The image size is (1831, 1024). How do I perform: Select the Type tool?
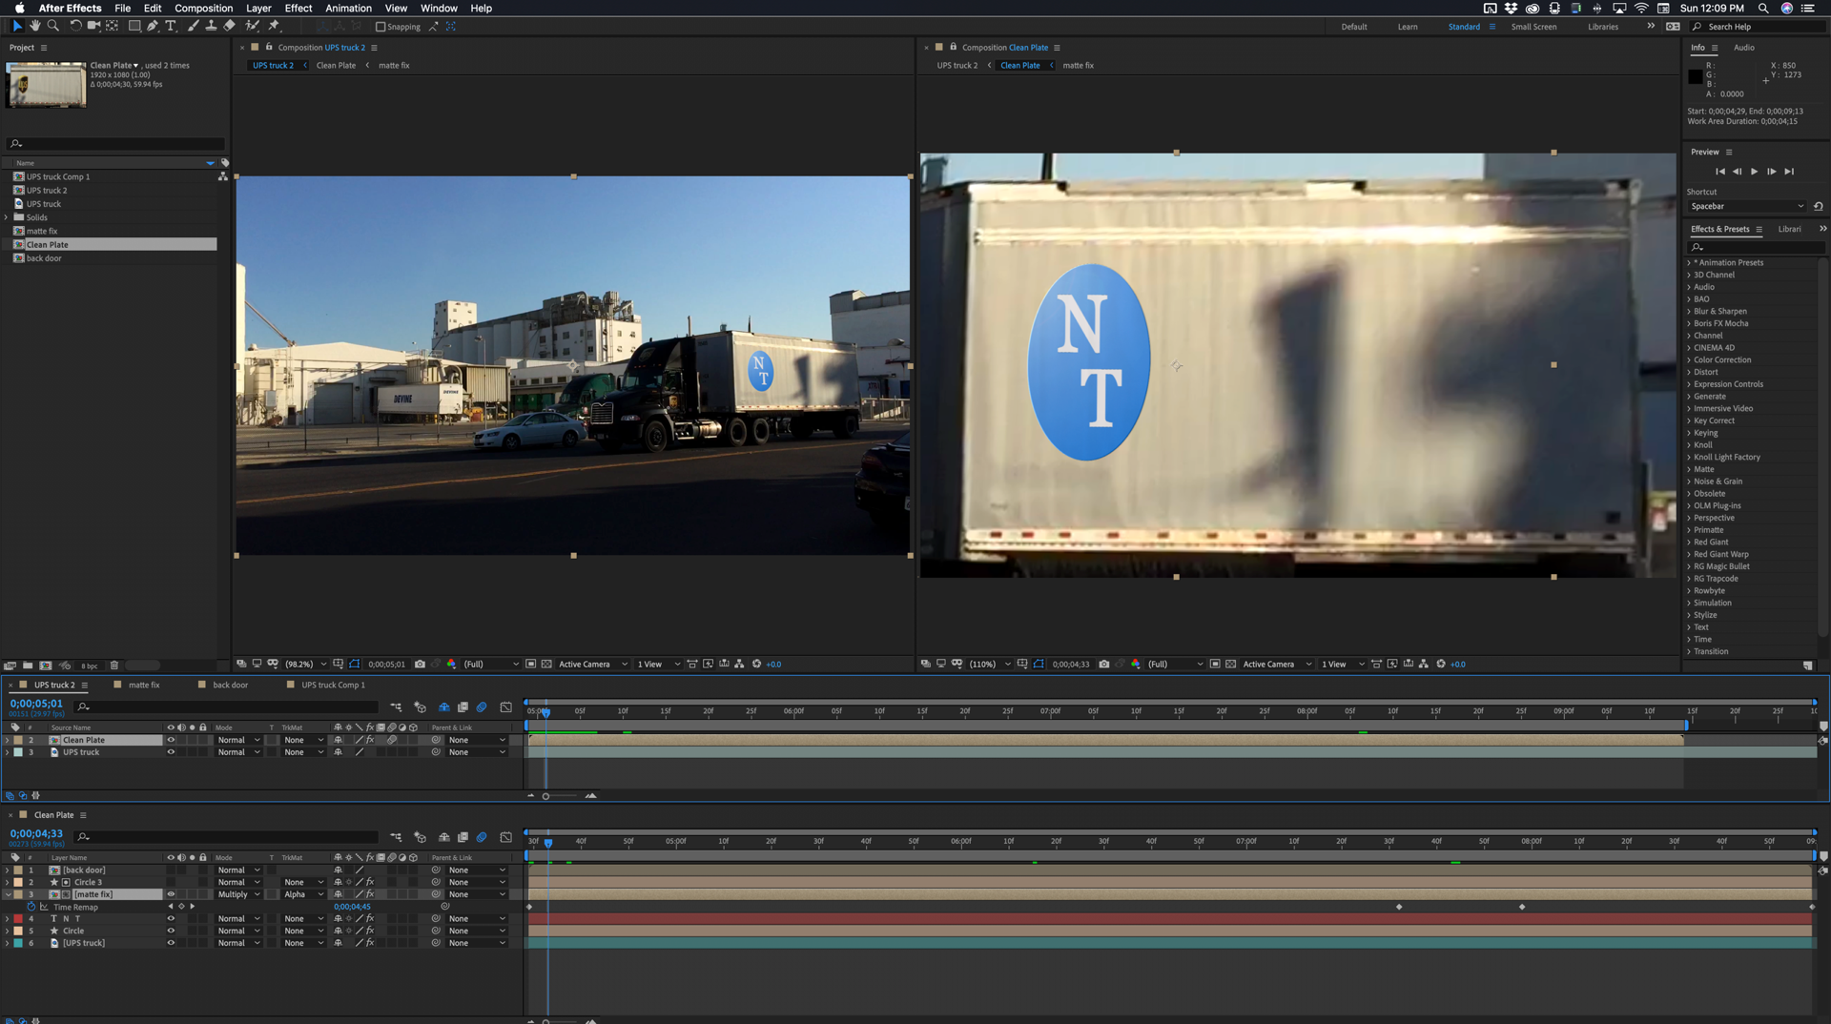171,26
